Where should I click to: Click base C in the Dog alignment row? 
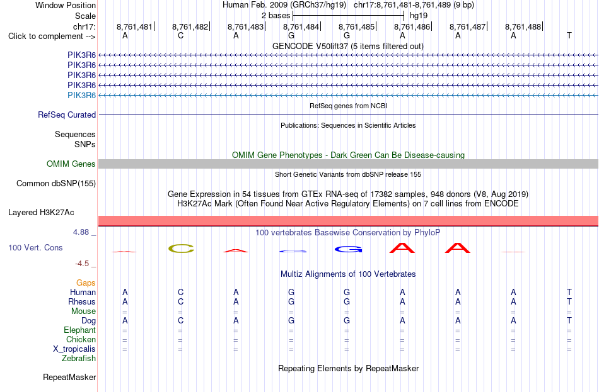point(181,321)
